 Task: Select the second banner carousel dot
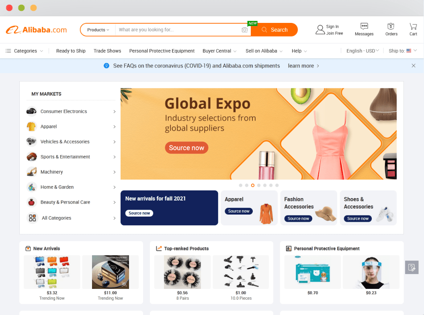click(247, 185)
